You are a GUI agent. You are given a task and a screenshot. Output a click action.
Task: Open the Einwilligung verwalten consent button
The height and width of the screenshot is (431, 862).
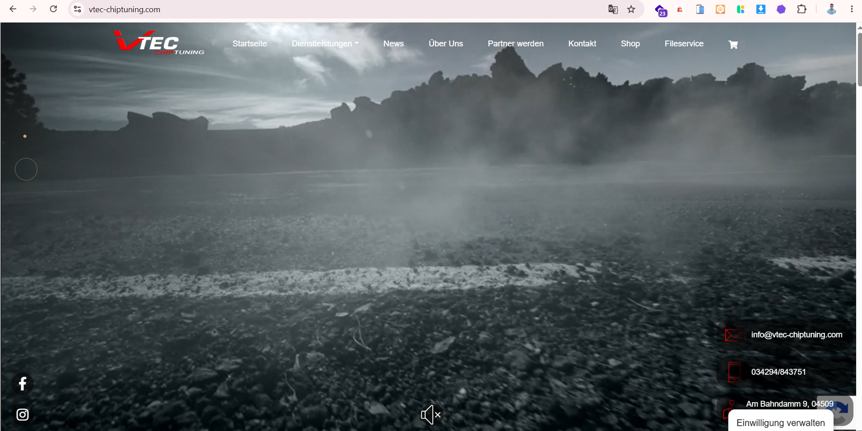pos(781,422)
